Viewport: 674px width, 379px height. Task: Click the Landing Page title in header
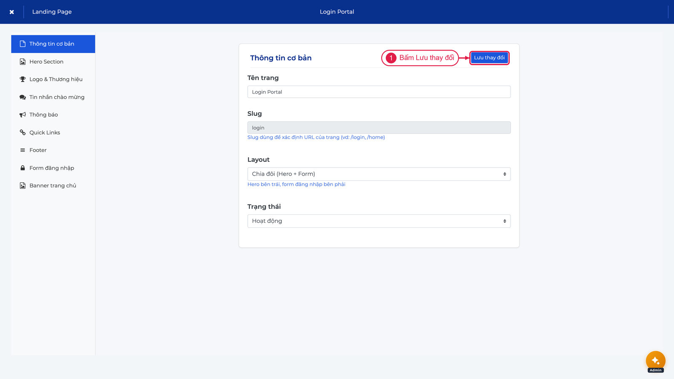(52, 12)
